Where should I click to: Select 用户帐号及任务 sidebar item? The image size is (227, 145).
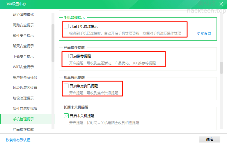[x=25, y=77]
